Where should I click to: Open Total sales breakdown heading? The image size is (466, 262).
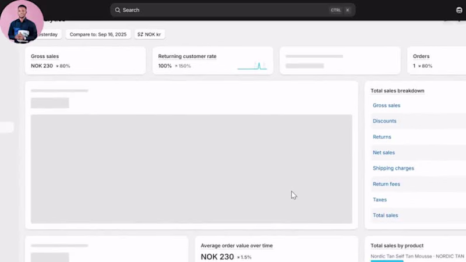pos(397,91)
